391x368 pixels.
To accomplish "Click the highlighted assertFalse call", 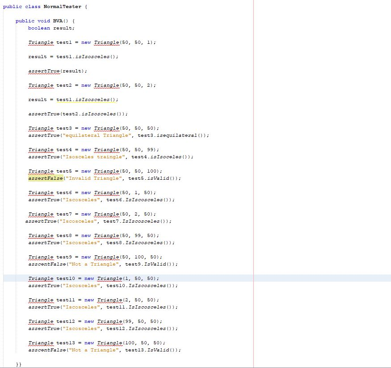I will 44,178.
